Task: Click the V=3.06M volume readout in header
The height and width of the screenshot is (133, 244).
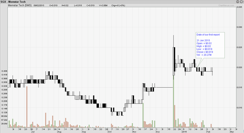Action: coord(103,6)
